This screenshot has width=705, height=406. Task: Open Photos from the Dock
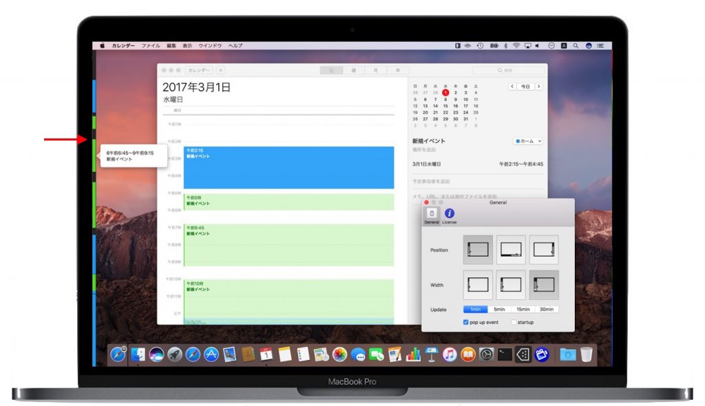click(340, 355)
